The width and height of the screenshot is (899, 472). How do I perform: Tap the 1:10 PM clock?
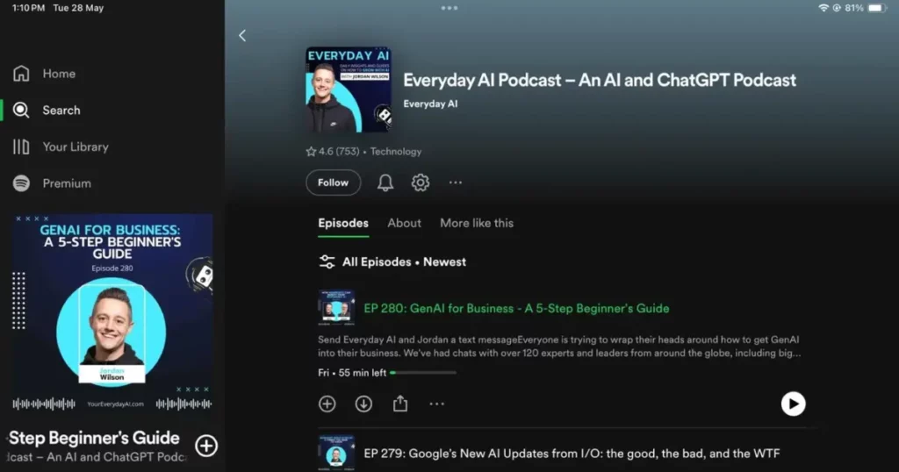coord(29,8)
